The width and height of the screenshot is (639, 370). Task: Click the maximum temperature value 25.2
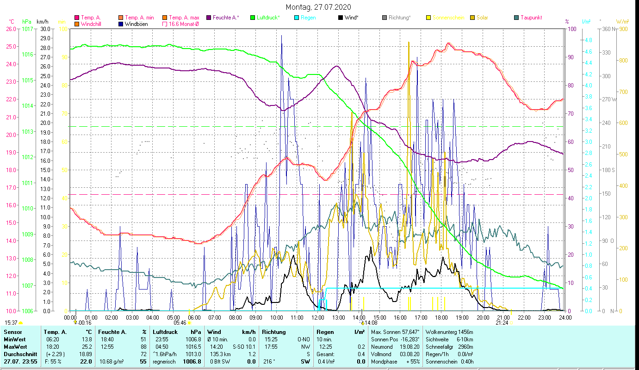[87, 347]
